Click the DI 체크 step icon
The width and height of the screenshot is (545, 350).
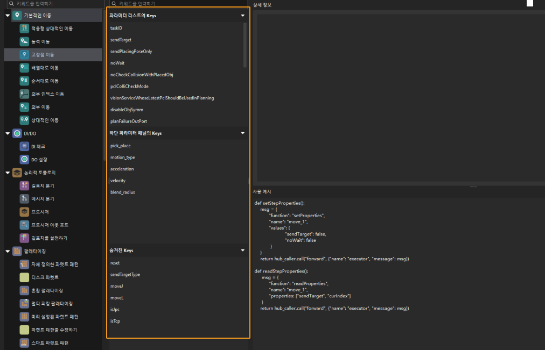pyautogui.click(x=24, y=146)
